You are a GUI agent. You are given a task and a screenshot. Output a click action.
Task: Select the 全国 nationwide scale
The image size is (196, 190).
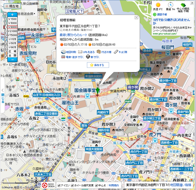point(12,55)
